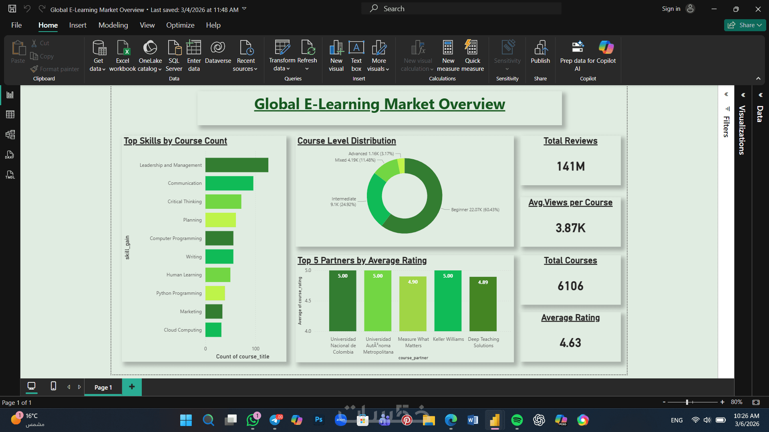Image resolution: width=769 pixels, height=432 pixels.
Task: Open the TMDL view in sidebar
Action: (10, 175)
